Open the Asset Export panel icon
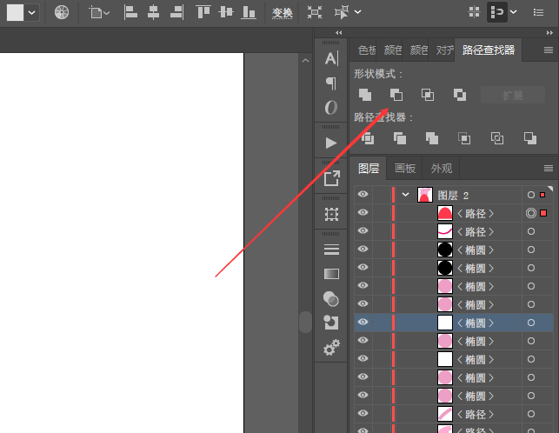The height and width of the screenshot is (433, 559). (331, 178)
